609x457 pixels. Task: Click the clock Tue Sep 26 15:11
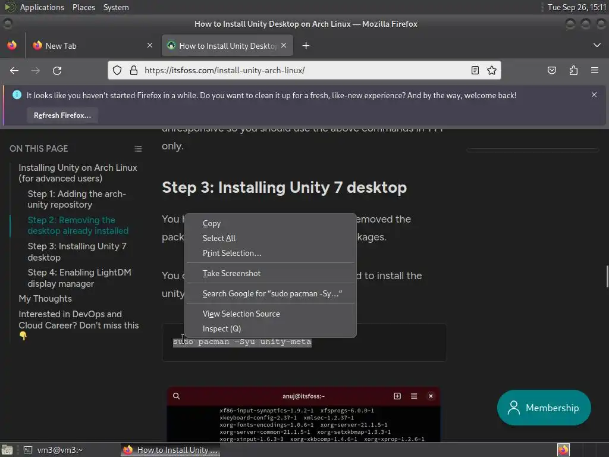coord(577,7)
